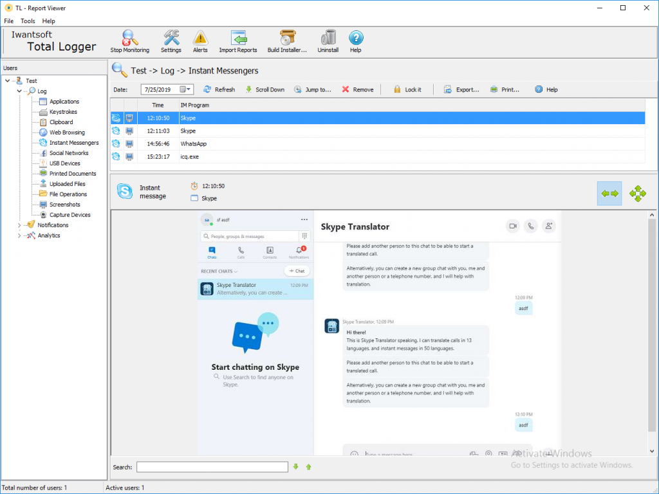Launch the Build Installer tool
Screen dimensions: 659x494
pyautogui.click(x=287, y=39)
